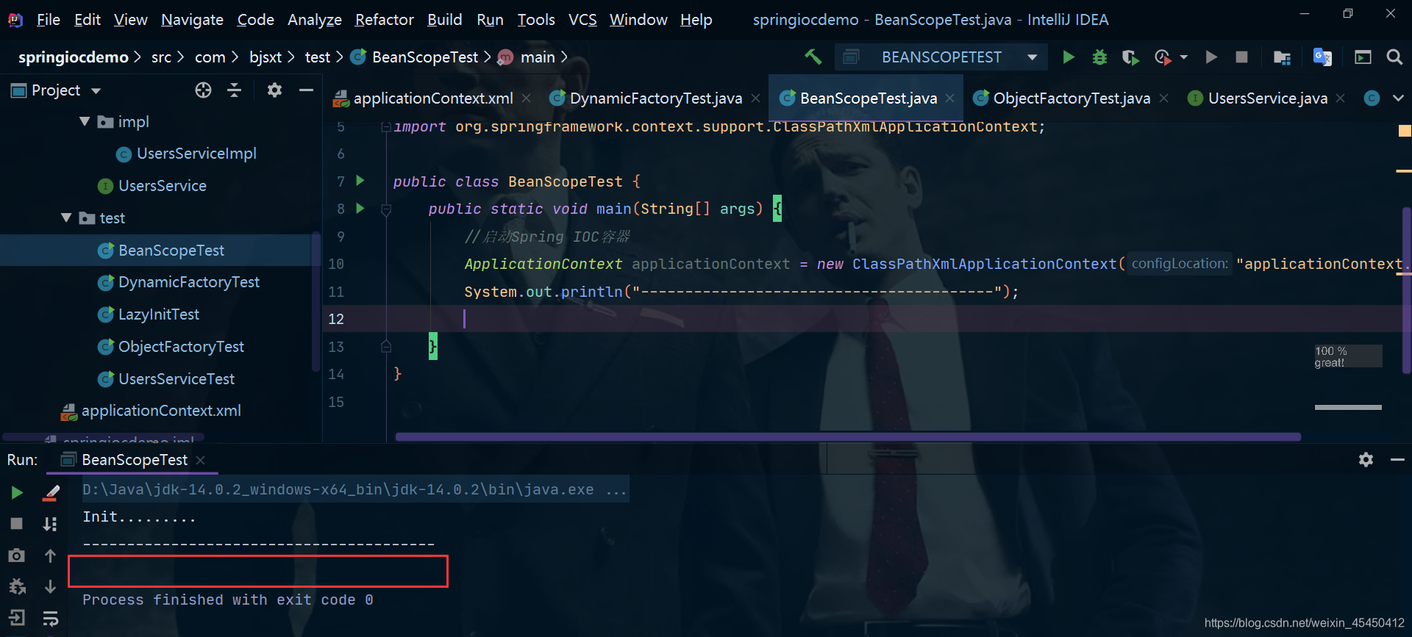Open the Refactor menu
The width and height of the screenshot is (1412, 637).
384,20
